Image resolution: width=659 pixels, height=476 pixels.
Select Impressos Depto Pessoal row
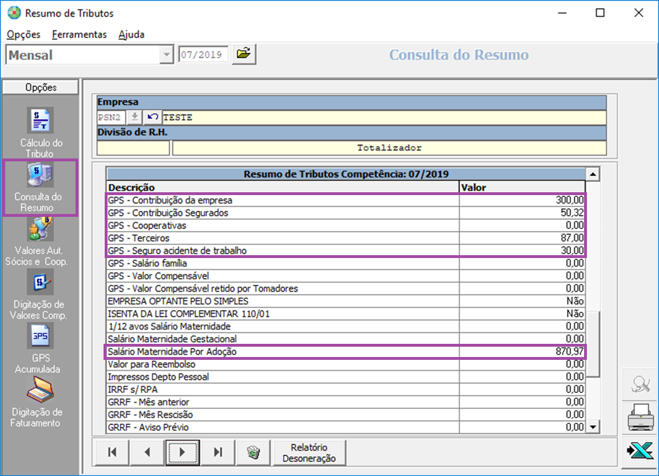[x=346, y=377]
